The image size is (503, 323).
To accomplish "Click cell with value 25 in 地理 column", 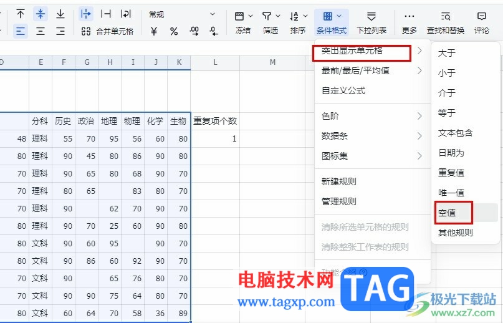I will tap(110, 226).
